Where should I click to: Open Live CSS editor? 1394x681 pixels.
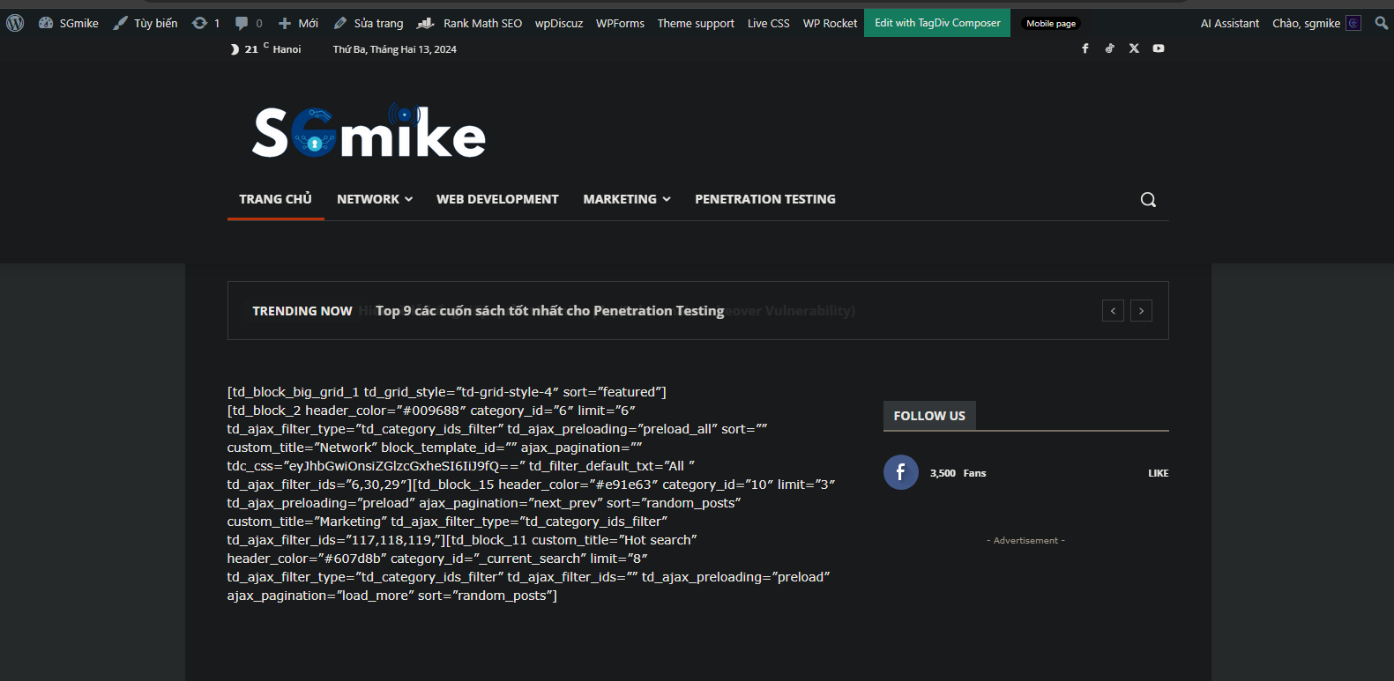pos(768,23)
